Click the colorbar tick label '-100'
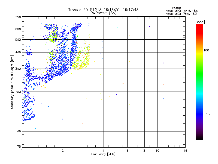Viewport: 218px width, 164px height. tap(207, 114)
